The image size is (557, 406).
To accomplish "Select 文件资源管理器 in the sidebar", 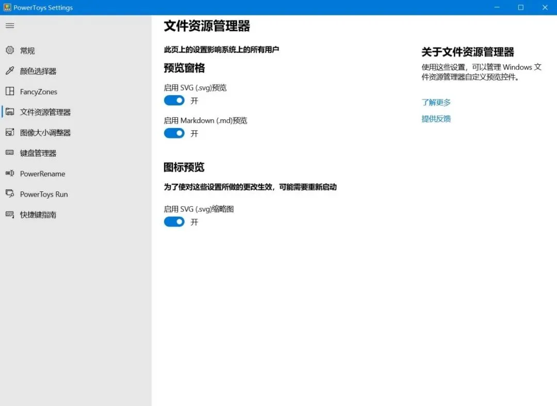I will point(76,112).
